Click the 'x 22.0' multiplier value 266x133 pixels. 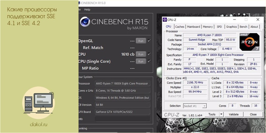pos(195,87)
